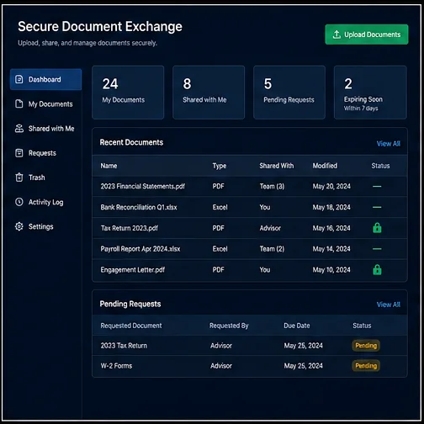The image size is (424, 424).
Task: Open the 24 My Documents stat card
Action: 128,93
